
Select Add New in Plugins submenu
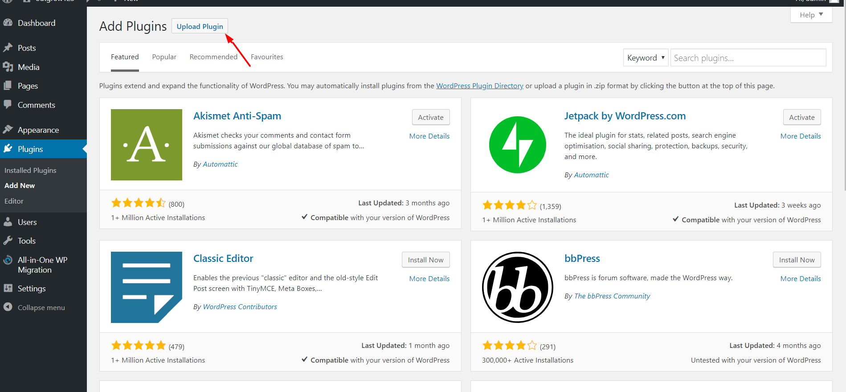(20, 185)
